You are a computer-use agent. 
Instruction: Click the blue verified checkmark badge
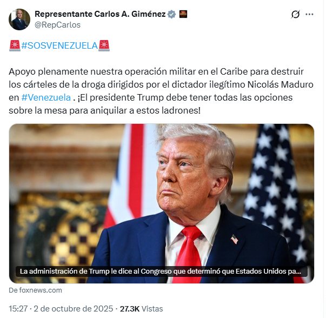(x=171, y=14)
